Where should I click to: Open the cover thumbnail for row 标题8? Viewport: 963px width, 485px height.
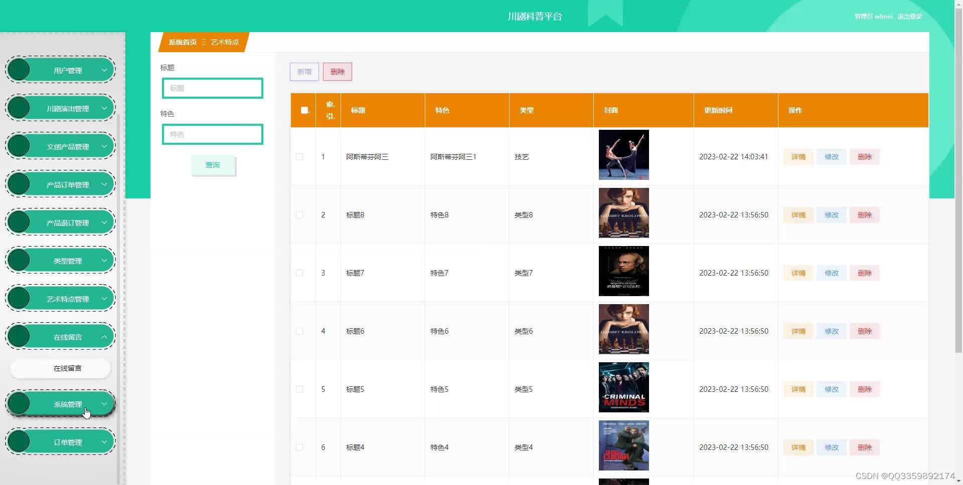(x=624, y=213)
